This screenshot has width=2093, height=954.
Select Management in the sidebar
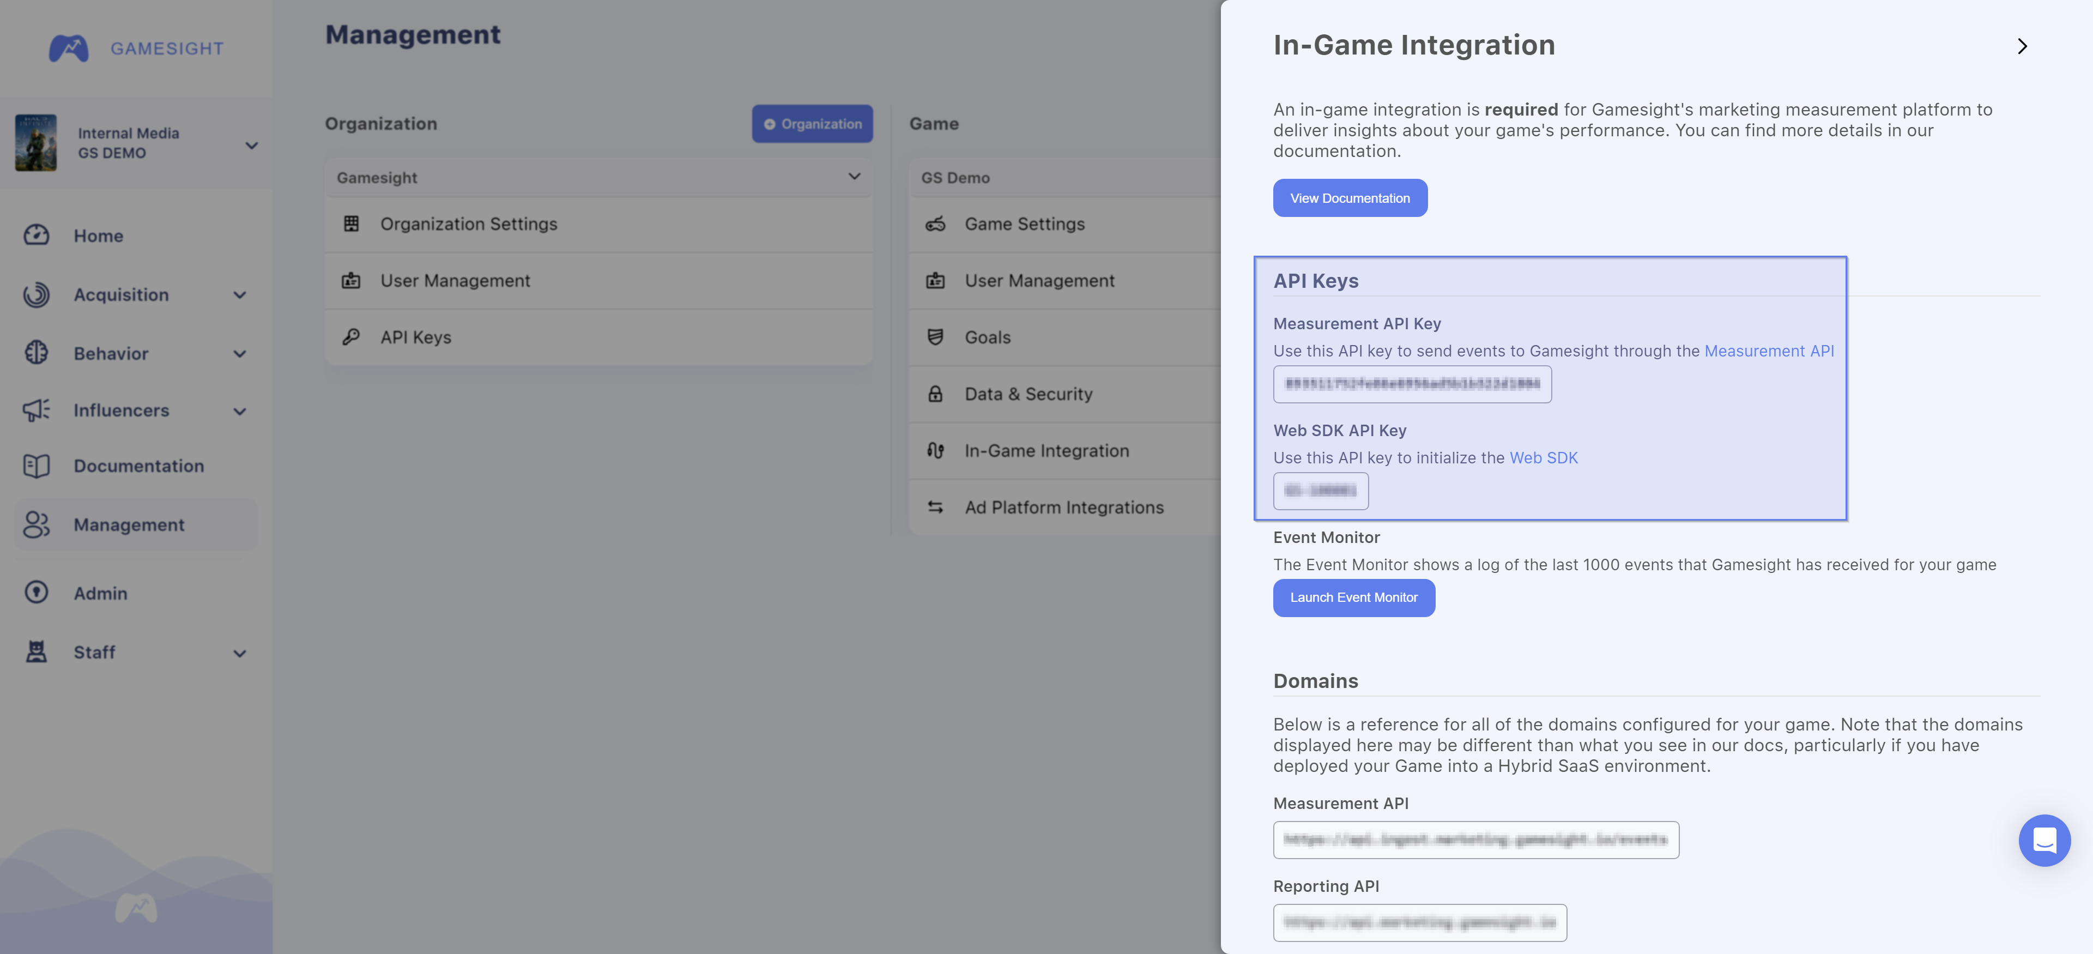tap(136, 524)
